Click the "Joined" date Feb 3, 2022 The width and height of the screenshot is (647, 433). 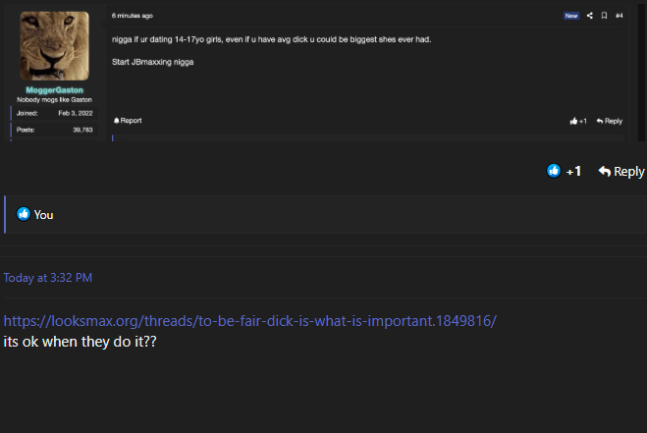coord(76,113)
